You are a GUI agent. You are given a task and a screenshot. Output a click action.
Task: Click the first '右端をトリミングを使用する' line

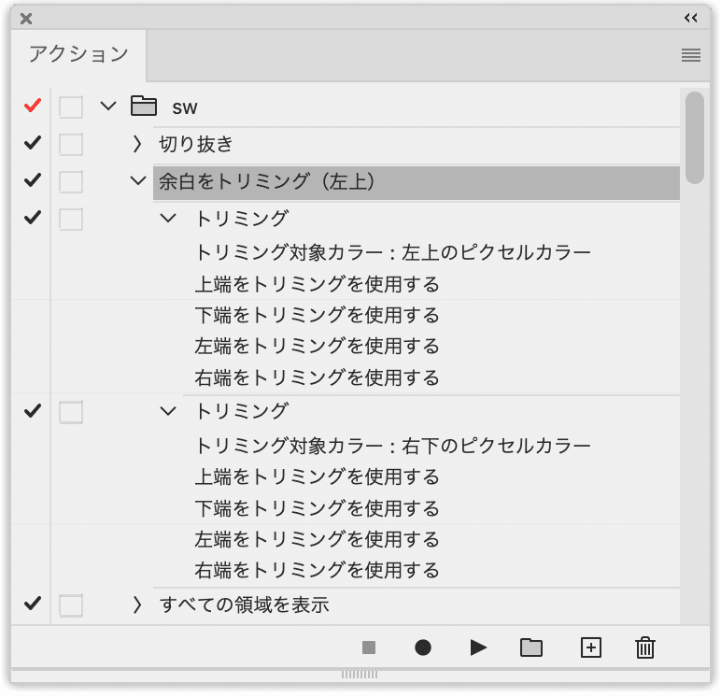317,377
